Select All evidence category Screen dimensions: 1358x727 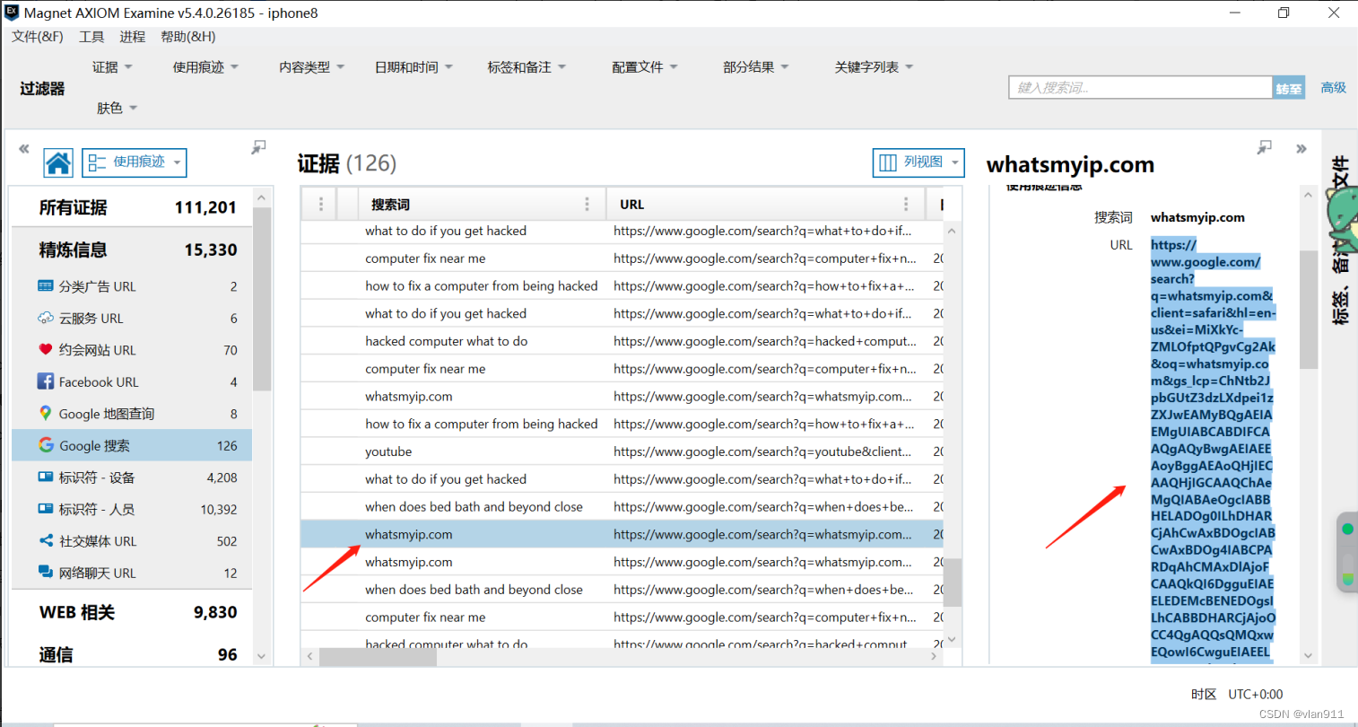pyautogui.click(x=132, y=207)
